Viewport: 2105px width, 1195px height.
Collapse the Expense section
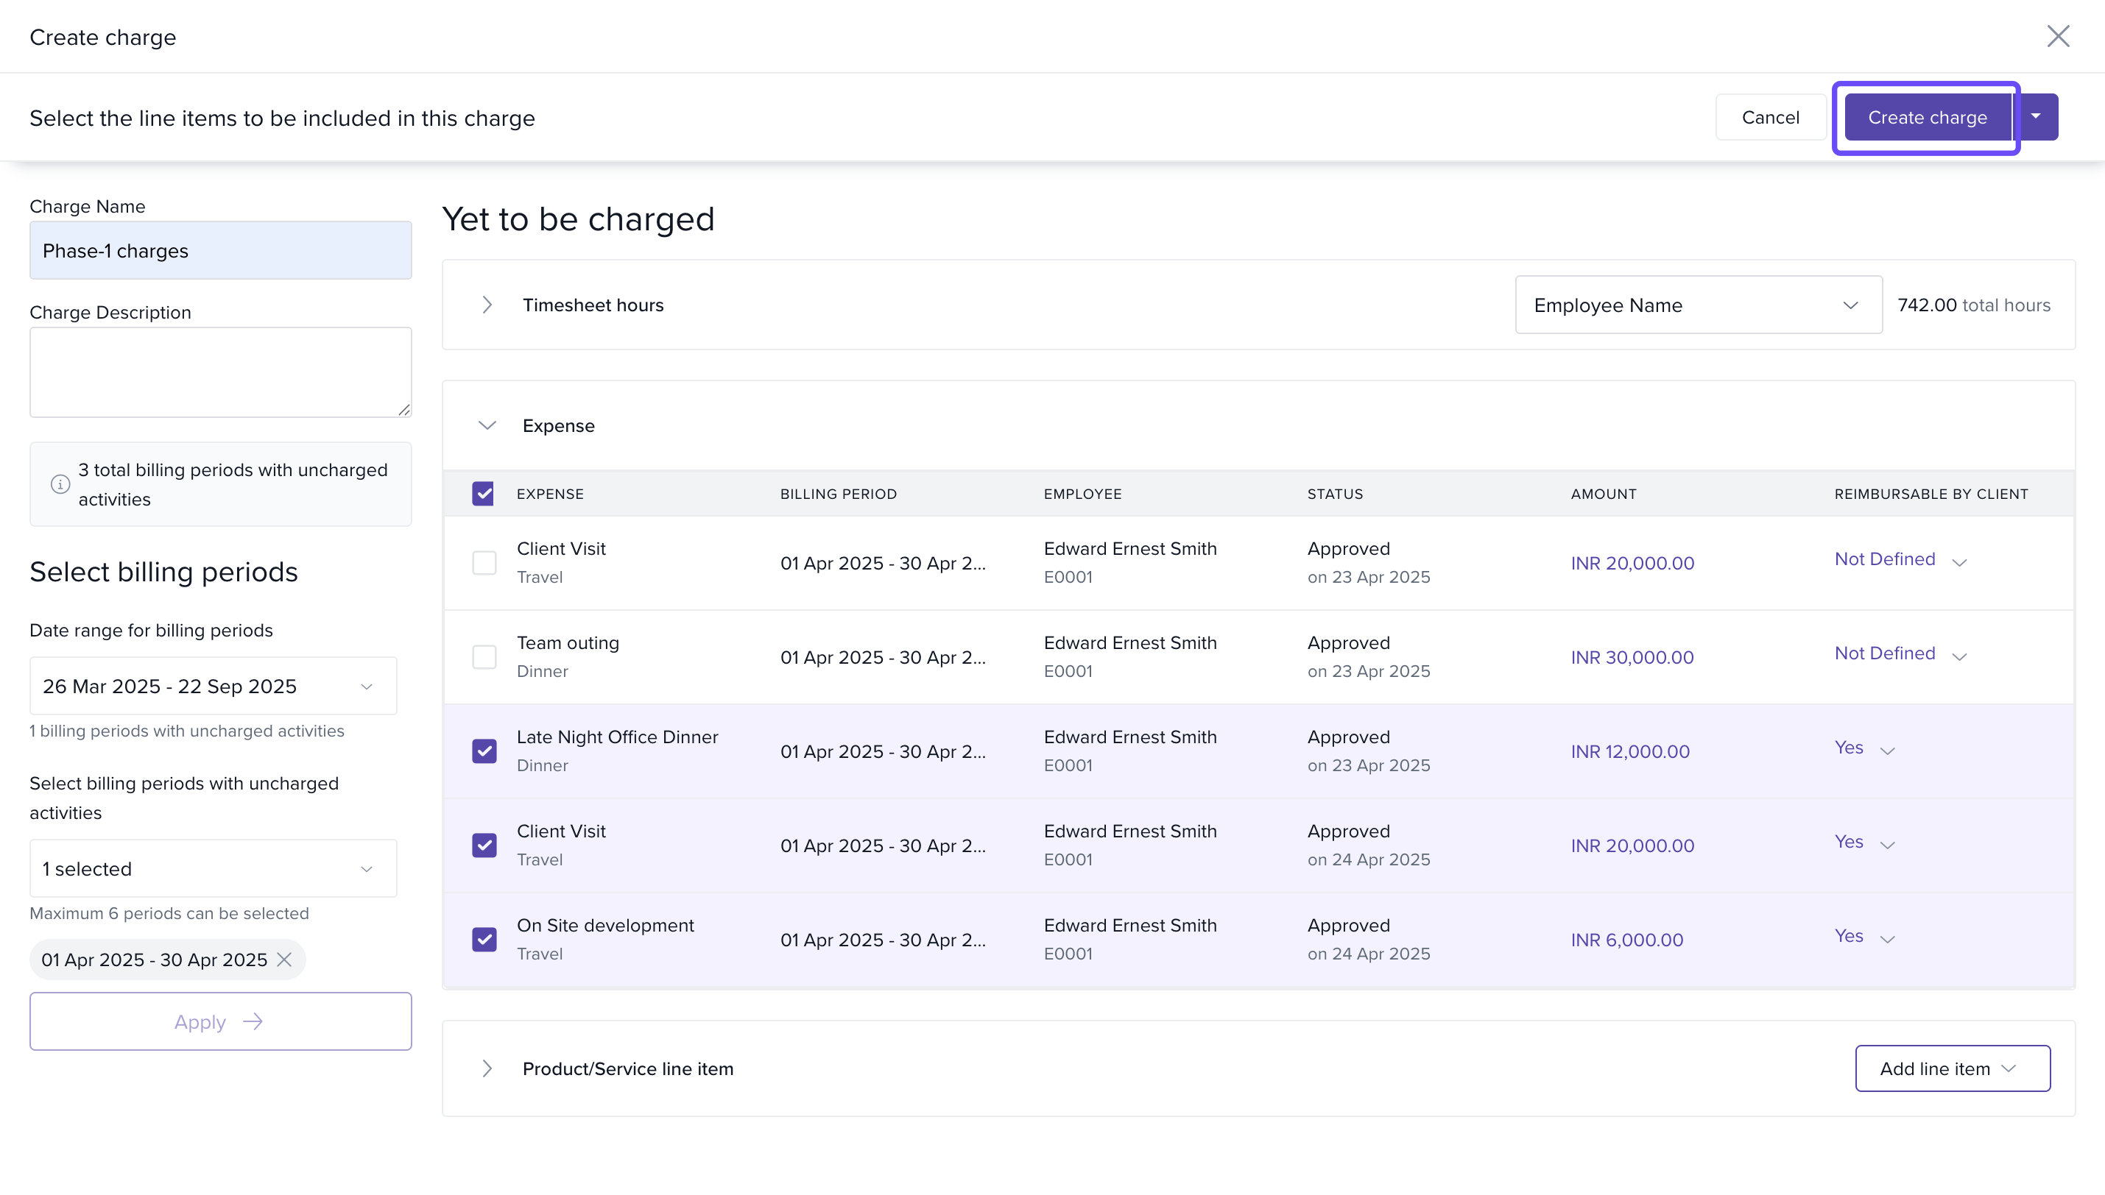487,425
